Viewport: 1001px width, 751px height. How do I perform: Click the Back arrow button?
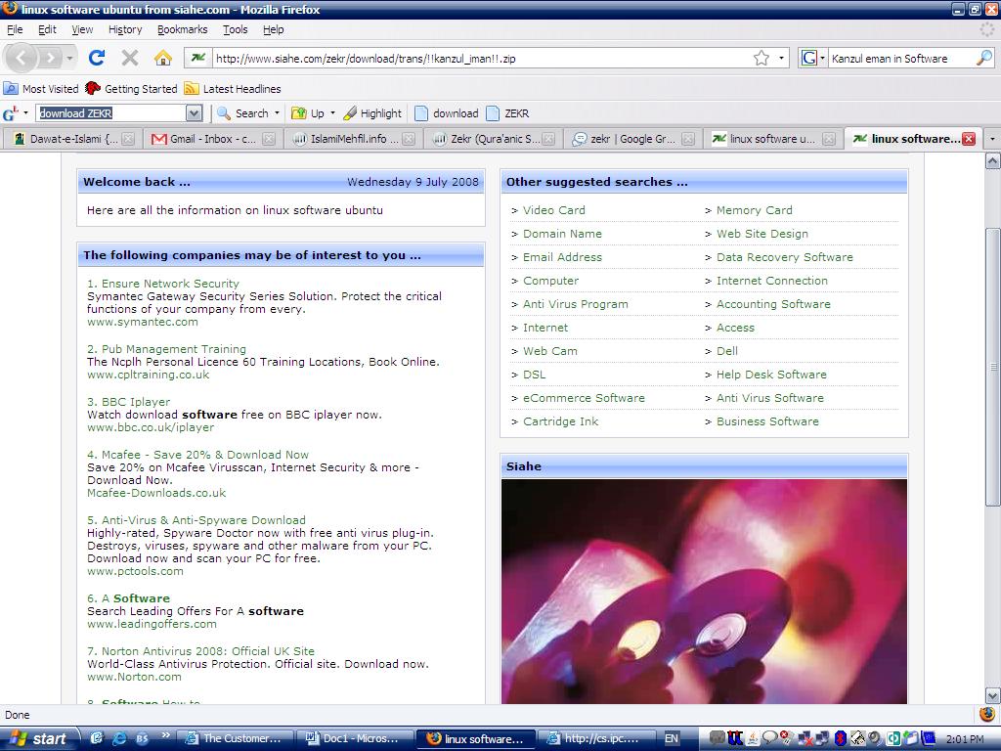click(x=22, y=58)
